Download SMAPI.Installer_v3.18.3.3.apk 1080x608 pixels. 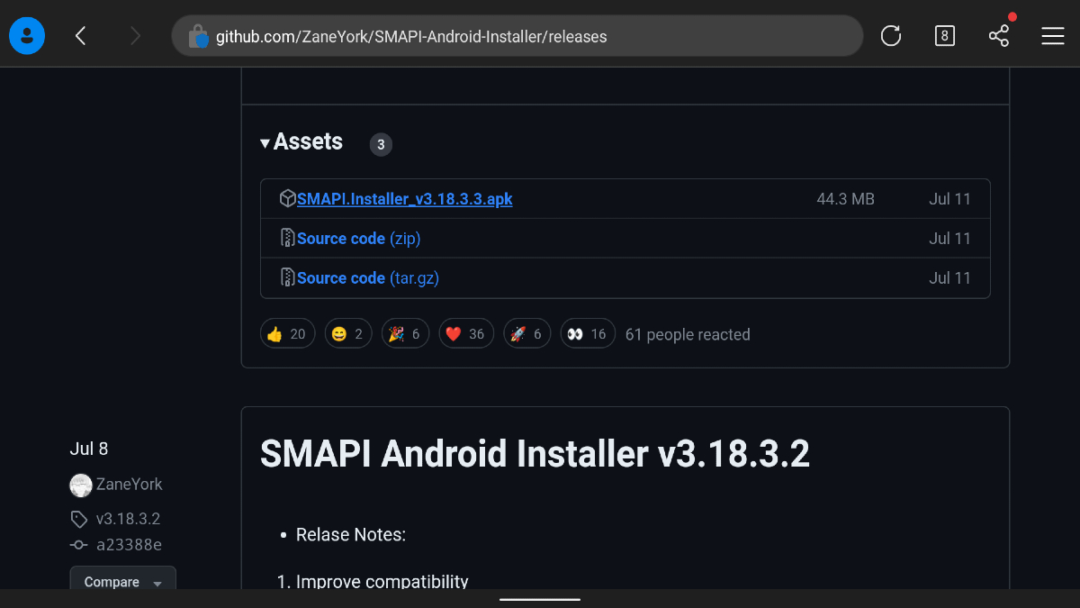[x=406, y=198]
